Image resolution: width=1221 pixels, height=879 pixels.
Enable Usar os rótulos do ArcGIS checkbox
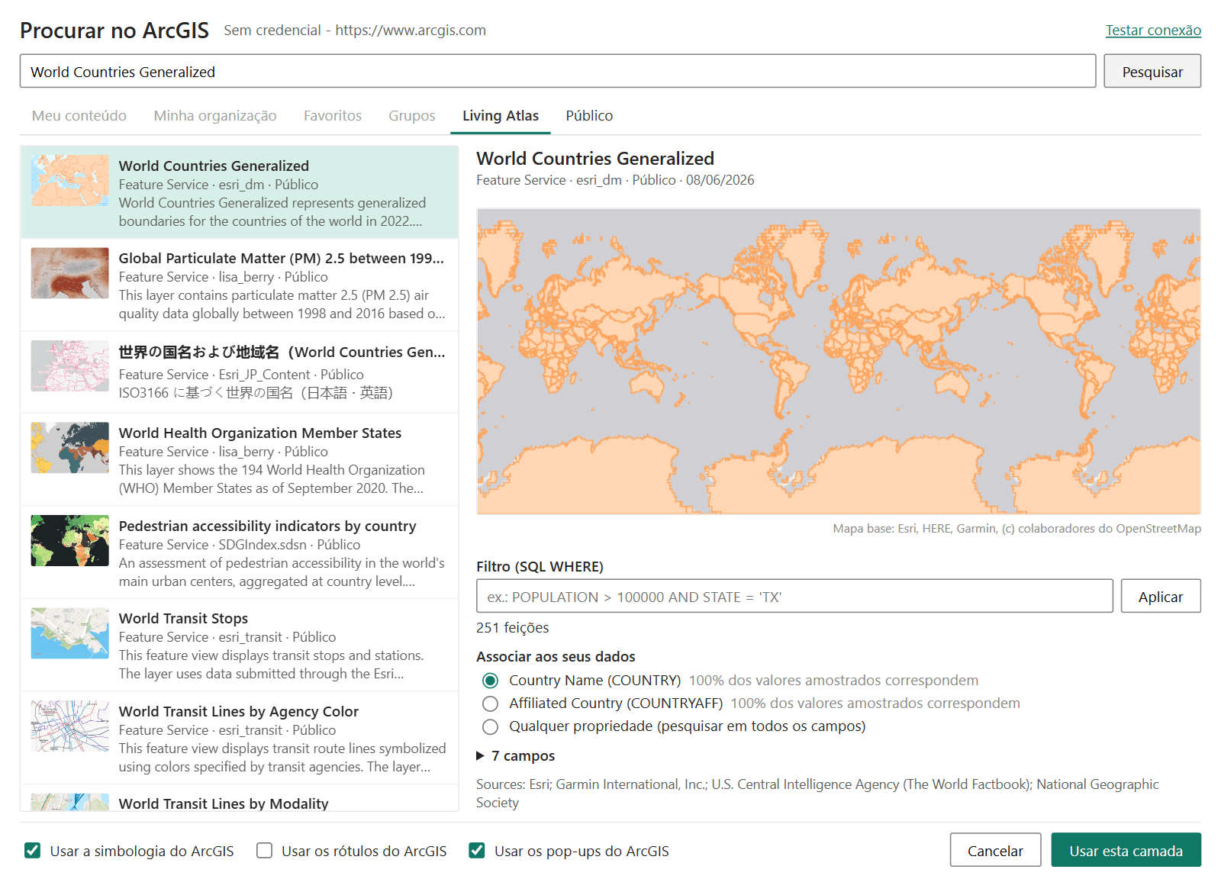click(x=264, y=851)
